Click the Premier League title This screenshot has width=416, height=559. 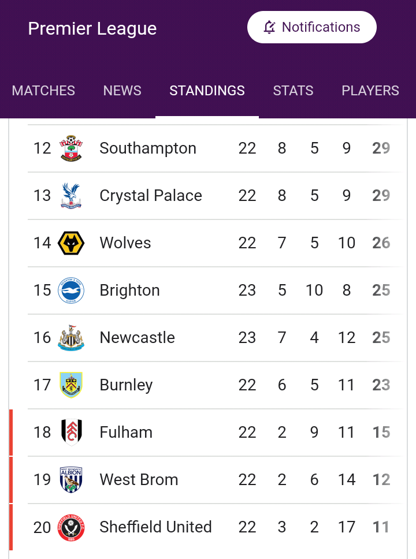92,28
